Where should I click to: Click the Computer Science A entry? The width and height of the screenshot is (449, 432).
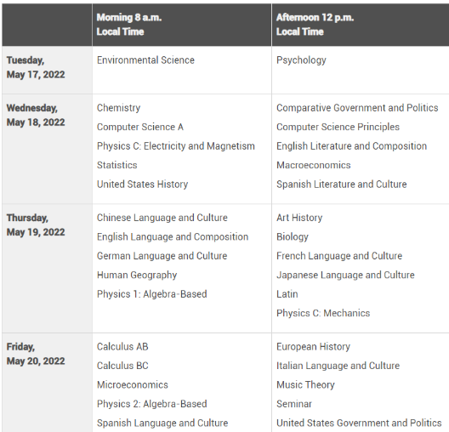pyautogui.click(x=140, y=127)
